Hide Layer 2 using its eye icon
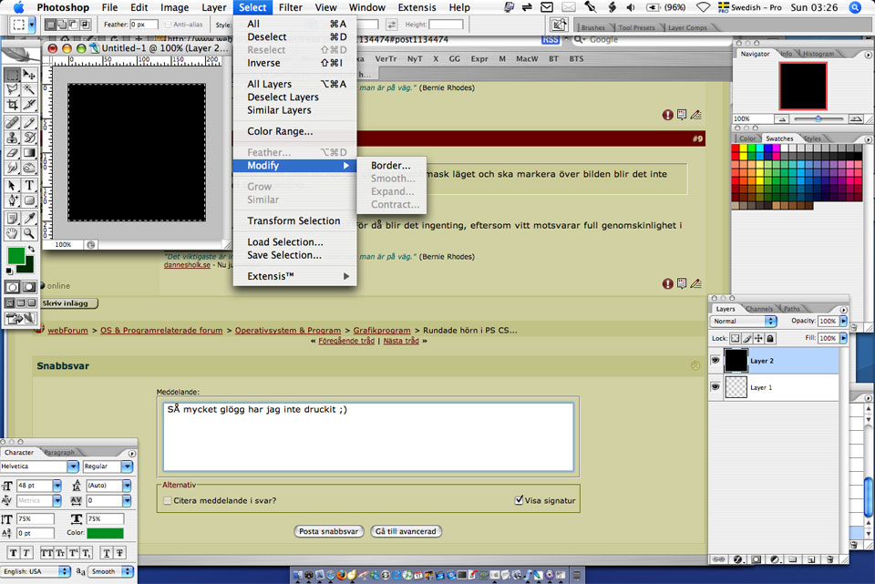The width and height of the screenshot is (875, 584). 715,360
